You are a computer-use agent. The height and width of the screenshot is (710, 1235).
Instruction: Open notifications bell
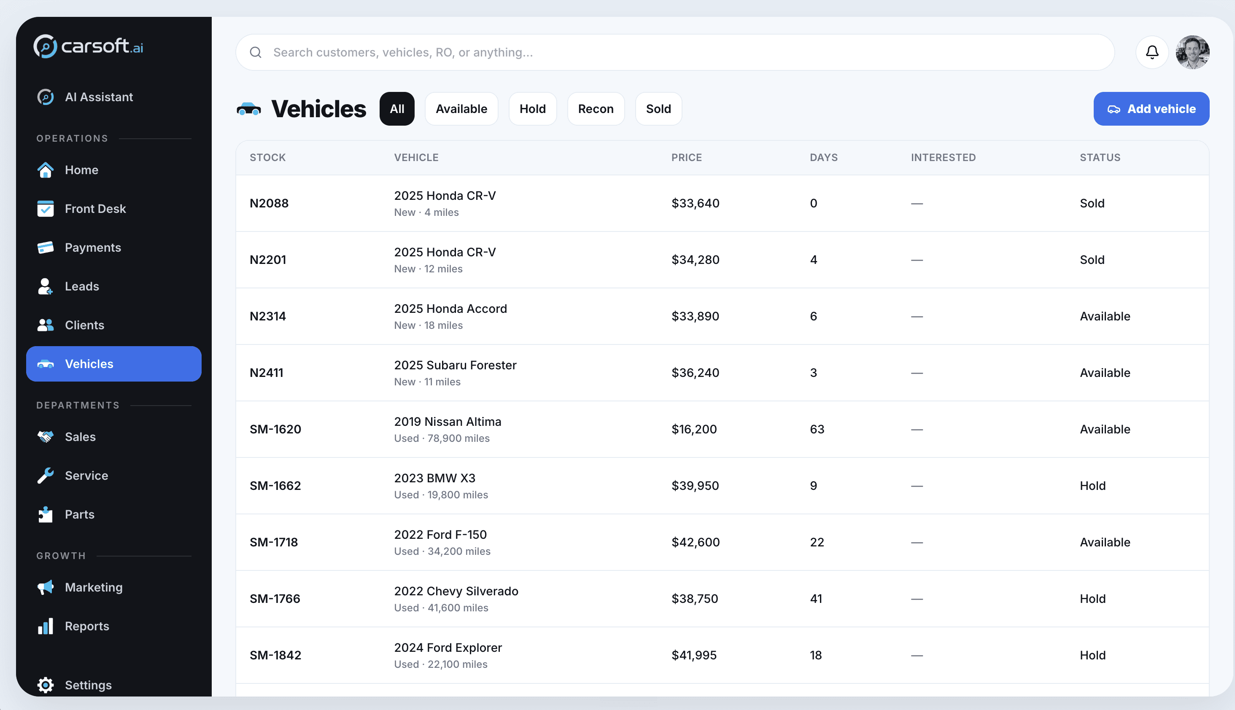tap(1152, 52)
